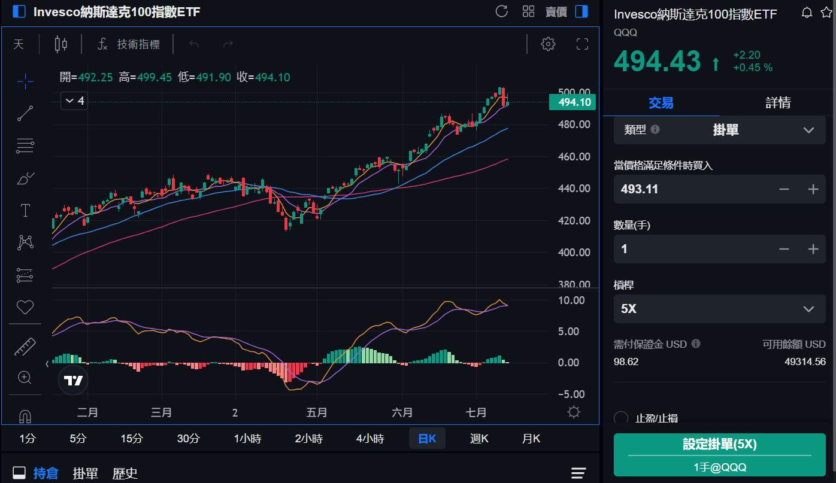Open technical indicators 技術指標

tap(129, 44)
